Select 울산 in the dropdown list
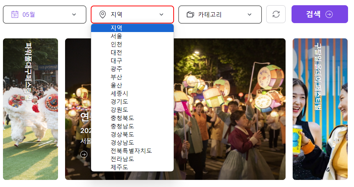The height and width of the screenshot is (187, 354). click(132, 85)
